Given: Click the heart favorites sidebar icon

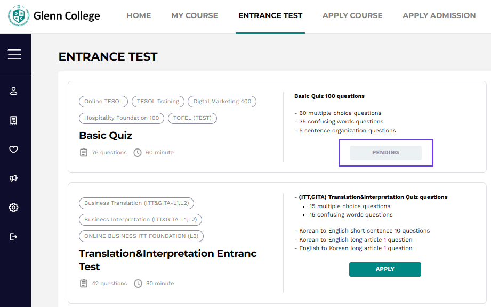Looking at the screenshot, I should click(x=14, y=150).
